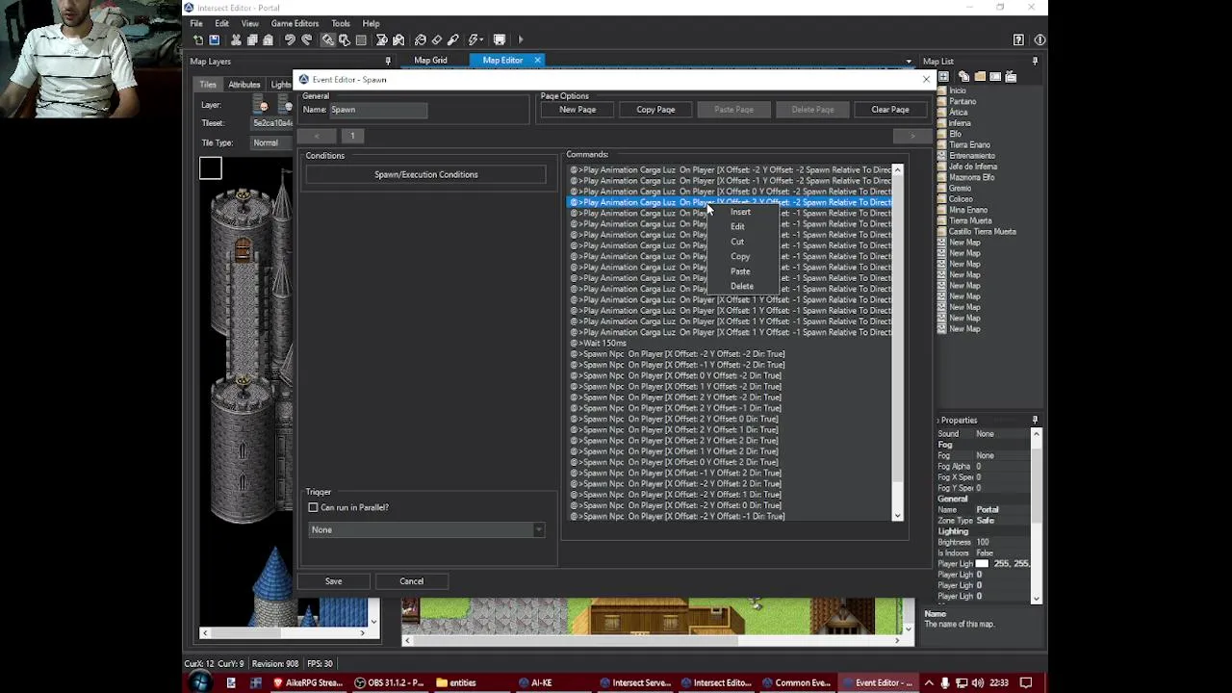Click the Undo toolbar icon
Viewport: 1232px width, 693px height.
pos(290,39)
